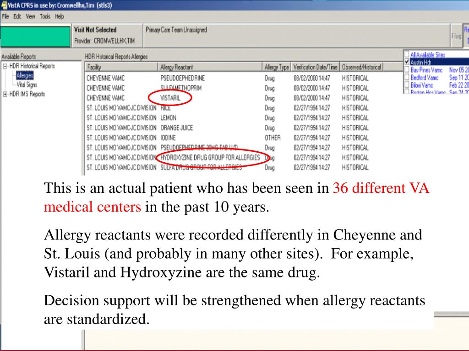The image size is (469, 351).
Task: Open the View menu
Action: (30, 16)
